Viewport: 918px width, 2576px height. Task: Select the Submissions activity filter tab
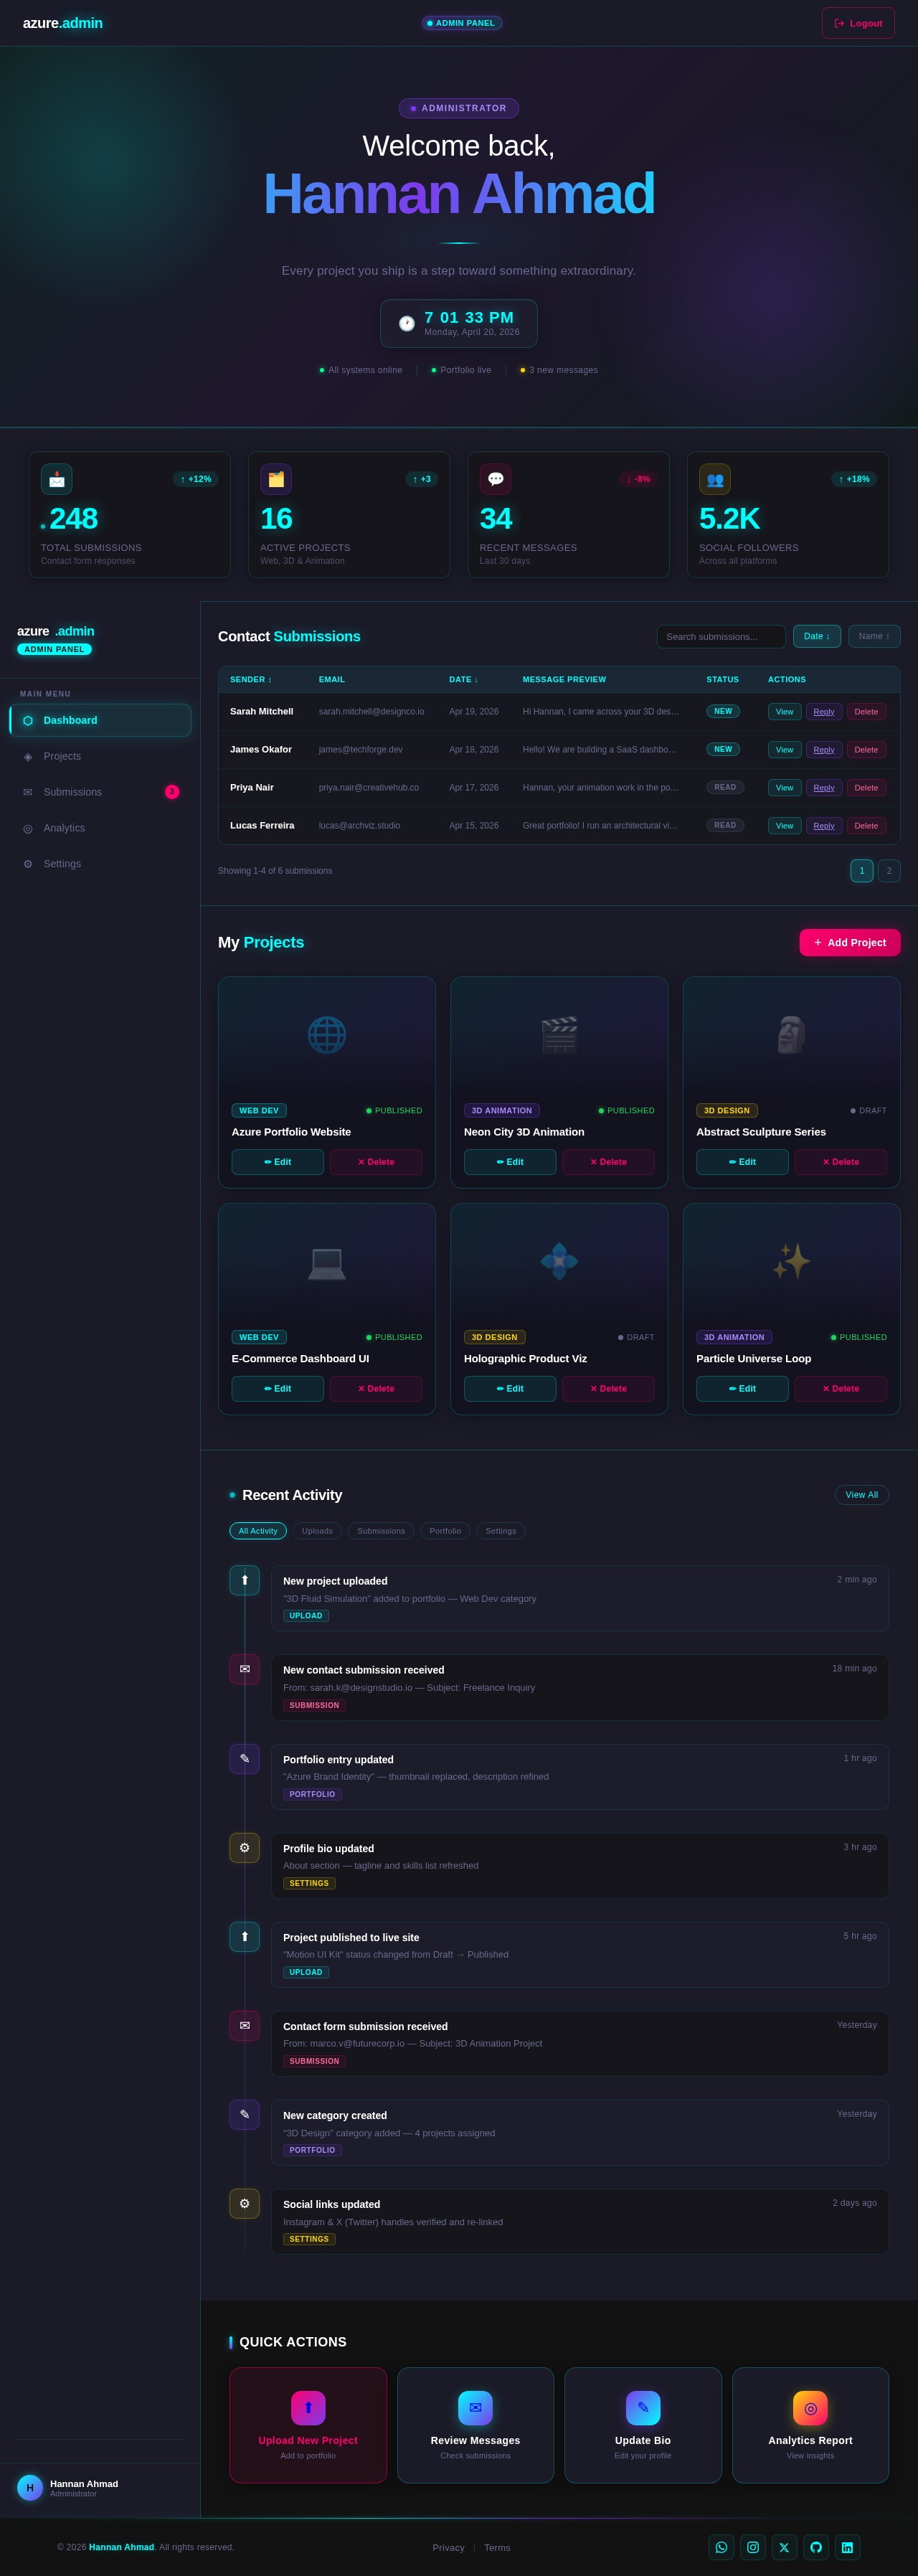pyautogui.click(x=381, y=1531)
